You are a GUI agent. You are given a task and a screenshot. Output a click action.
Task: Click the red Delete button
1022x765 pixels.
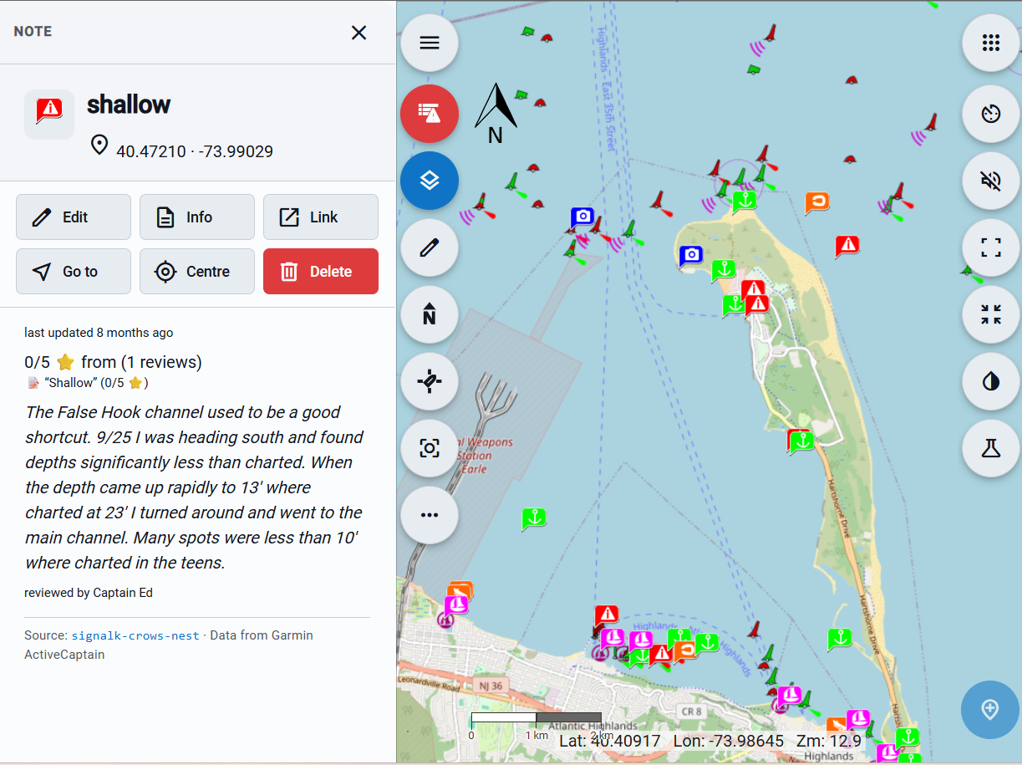[x=321, y=272]
